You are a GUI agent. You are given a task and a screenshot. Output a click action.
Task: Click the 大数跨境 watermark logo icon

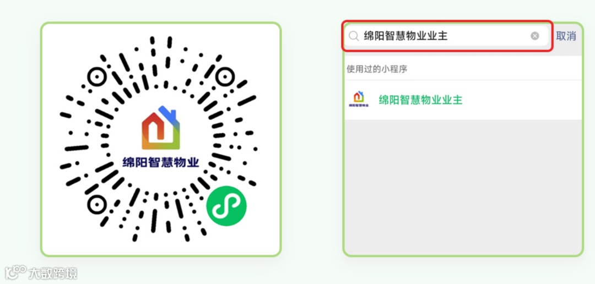[15, 272]
